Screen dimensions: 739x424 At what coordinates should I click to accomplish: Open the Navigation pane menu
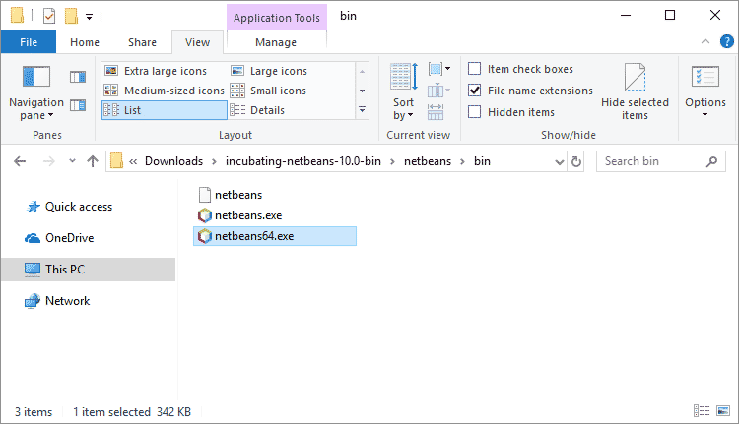pyautogui.click(x=35, y=93)
